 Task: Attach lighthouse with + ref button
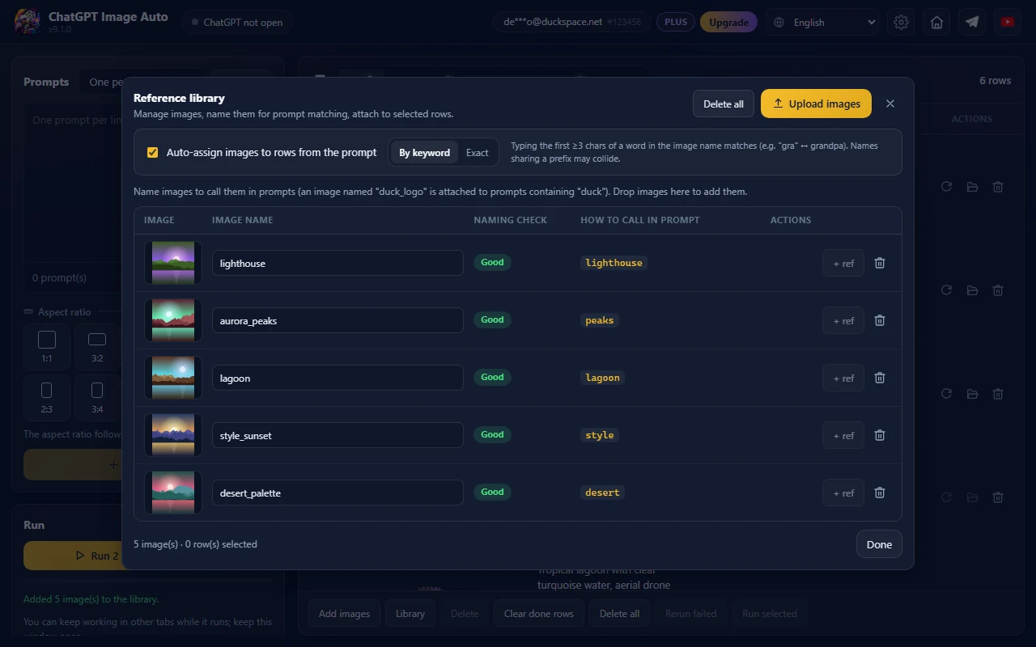[x=843, y=263]
